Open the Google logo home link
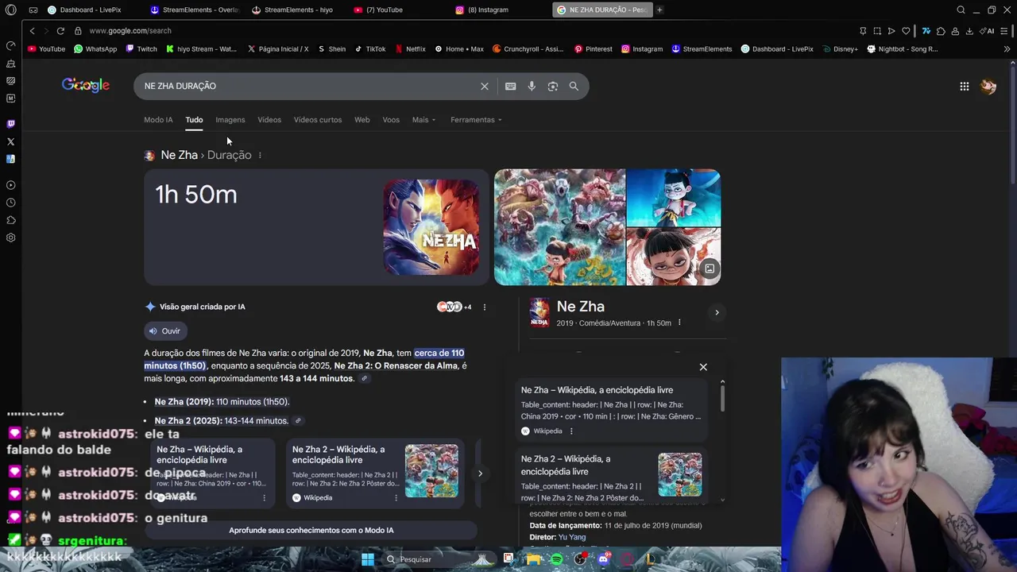Viewport: 1017px width, 572px height. (x=86, y=85)
